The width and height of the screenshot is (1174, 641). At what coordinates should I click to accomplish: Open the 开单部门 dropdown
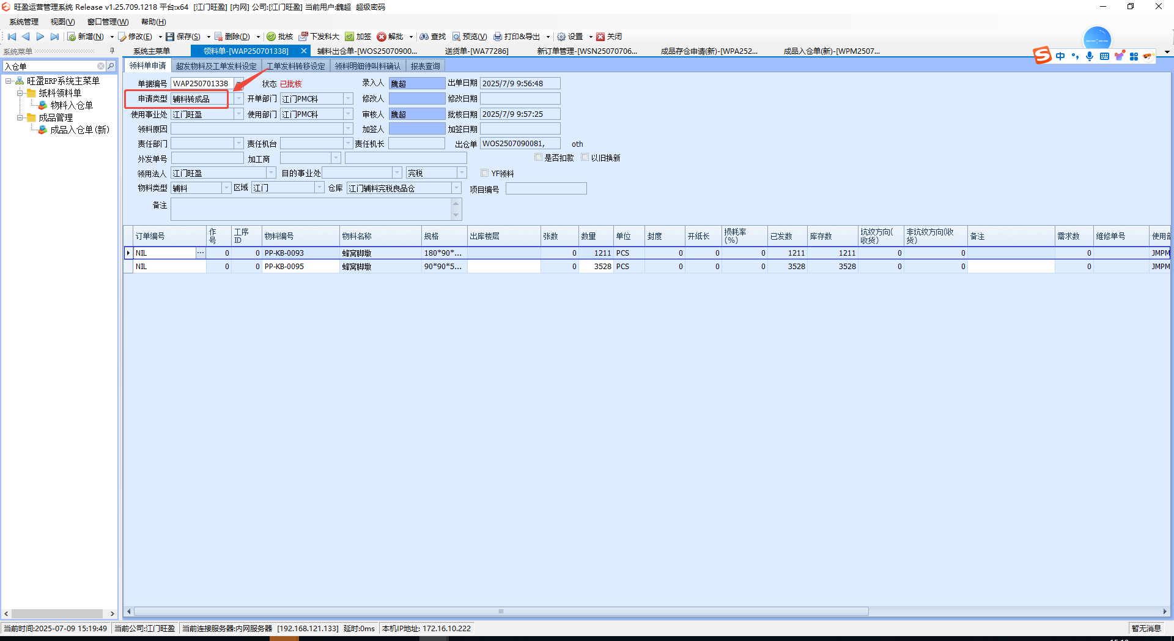pyautogui.click(x=349, y=98)
